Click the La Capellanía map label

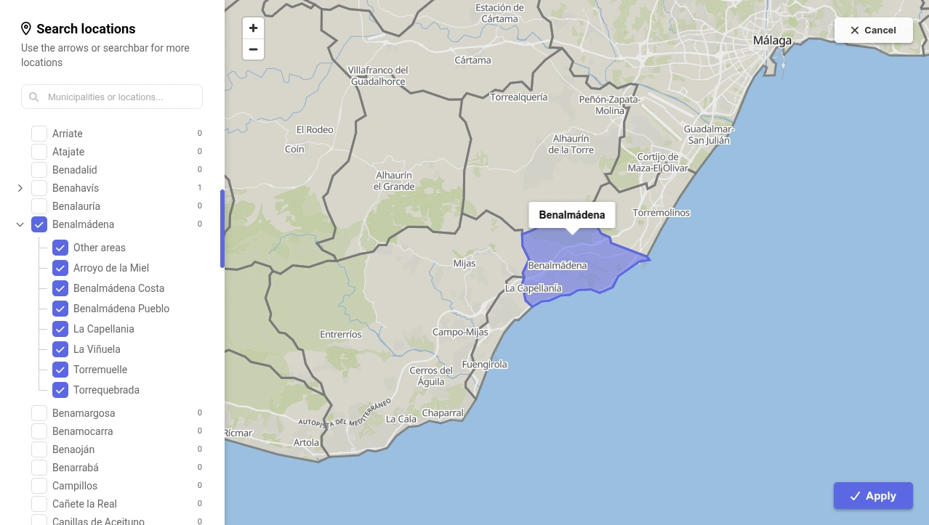[534, 288]
